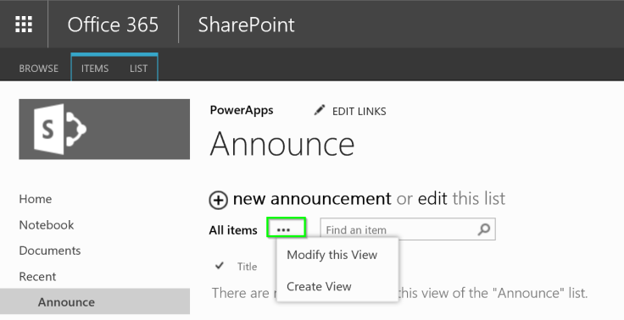Click the new announcement link
Screen dimensions: 624x320
[x=312, y=198]
